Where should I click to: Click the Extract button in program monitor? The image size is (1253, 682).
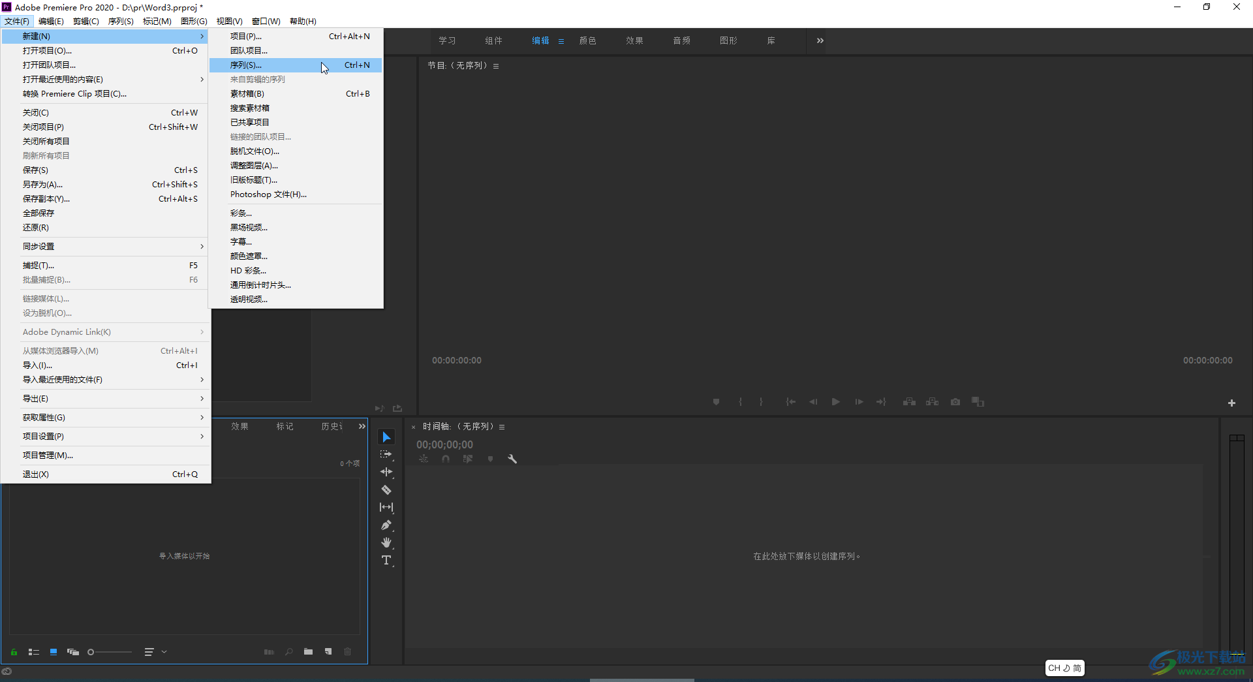click(932, 402)
